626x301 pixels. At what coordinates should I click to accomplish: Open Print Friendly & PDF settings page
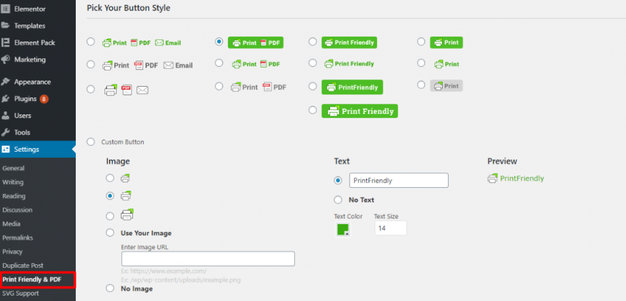[38, 280]
